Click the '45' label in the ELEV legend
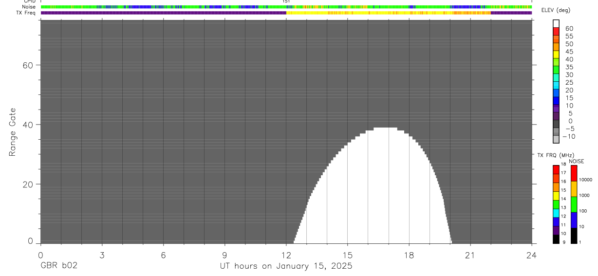 coord(569,52)
